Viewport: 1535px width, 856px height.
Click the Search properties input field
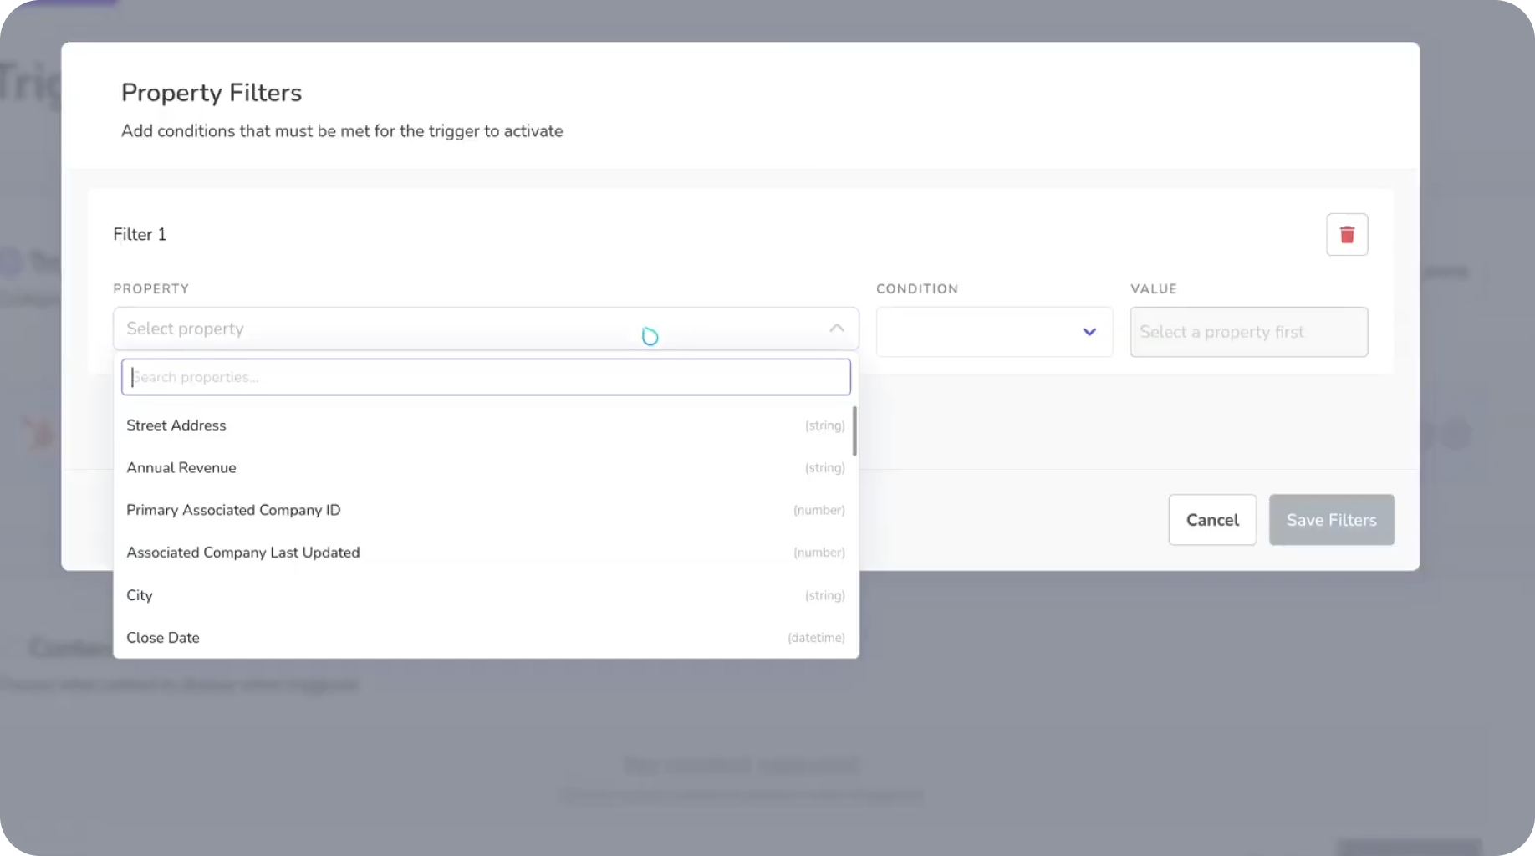486,377
